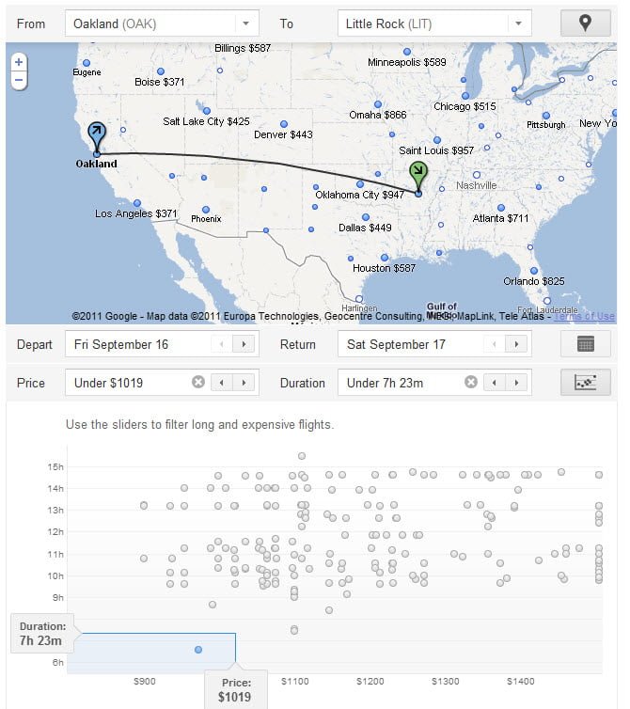Click the highlighted blue flight dot
The width and height of the screenshot is (630, 709).
(x=198, y=650)
